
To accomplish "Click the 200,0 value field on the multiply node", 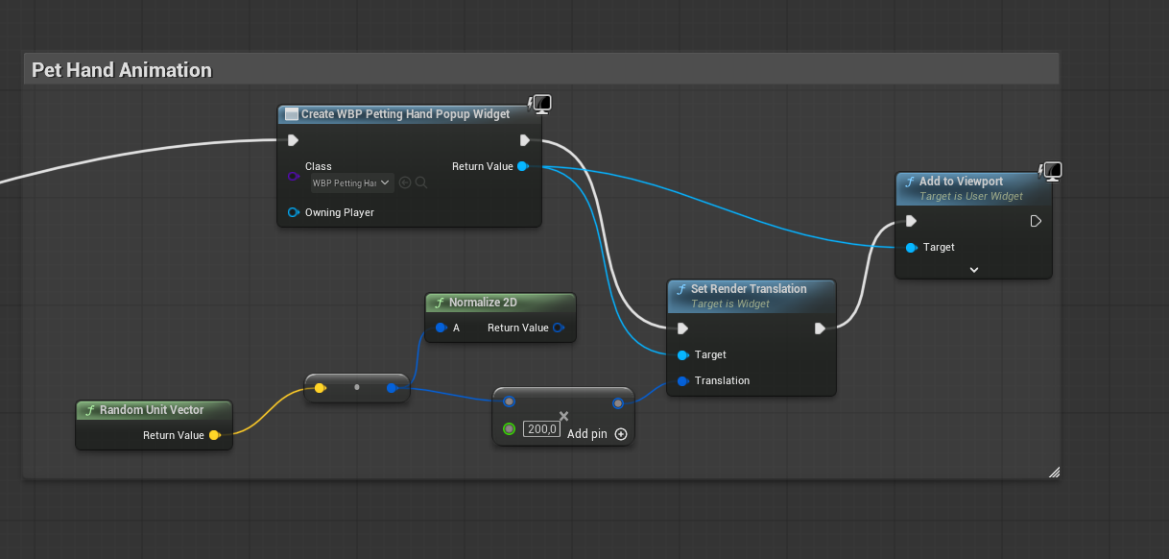I will tap(541, 428).
